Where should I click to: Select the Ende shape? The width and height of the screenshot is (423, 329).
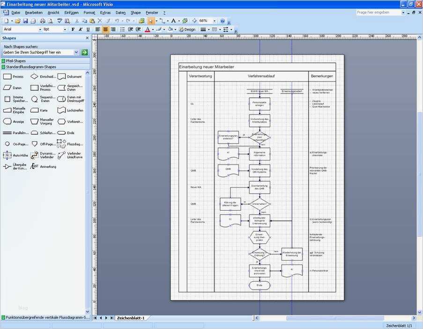[62, 132]
